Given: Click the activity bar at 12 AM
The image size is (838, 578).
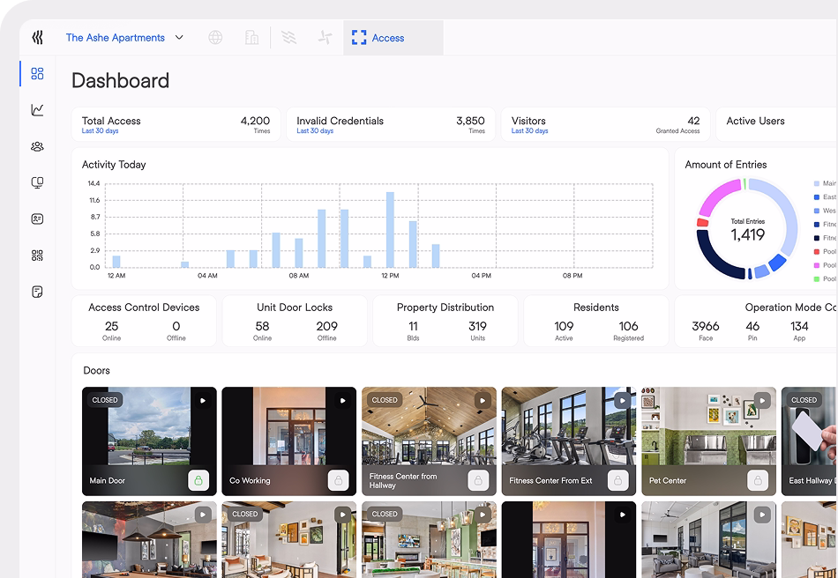Looking at the screenshot, I should click(x=116, y=262).
